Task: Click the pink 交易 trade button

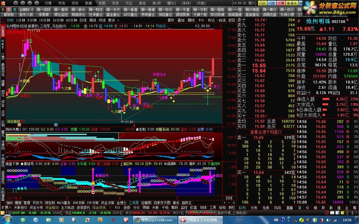Action: click(x=281, y=3)
